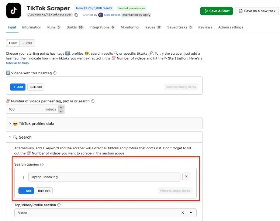Bulk edit the hashtag list
This screenshot has height=221, width=280.
[36, 87]
